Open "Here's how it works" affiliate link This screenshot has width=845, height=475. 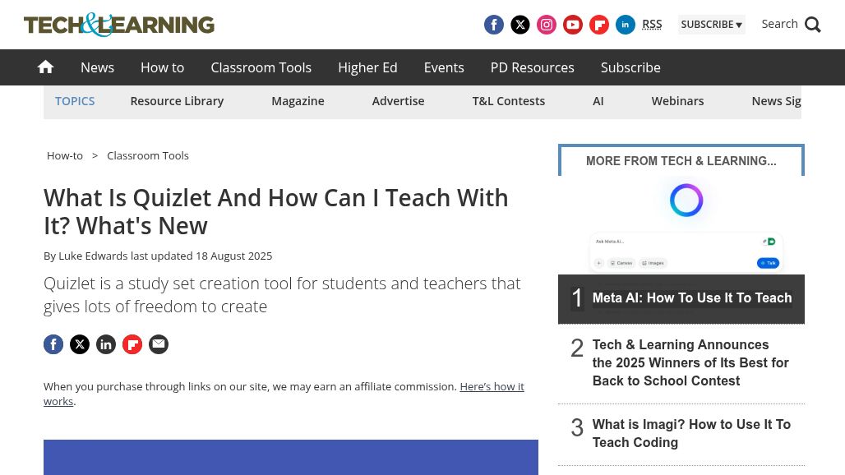click(491, 386)
